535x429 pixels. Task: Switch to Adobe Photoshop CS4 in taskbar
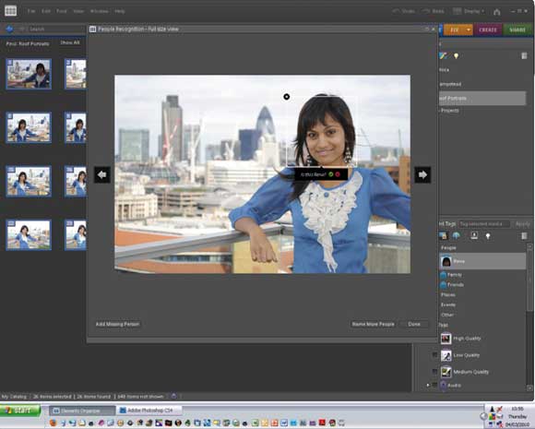click(149, 411)
